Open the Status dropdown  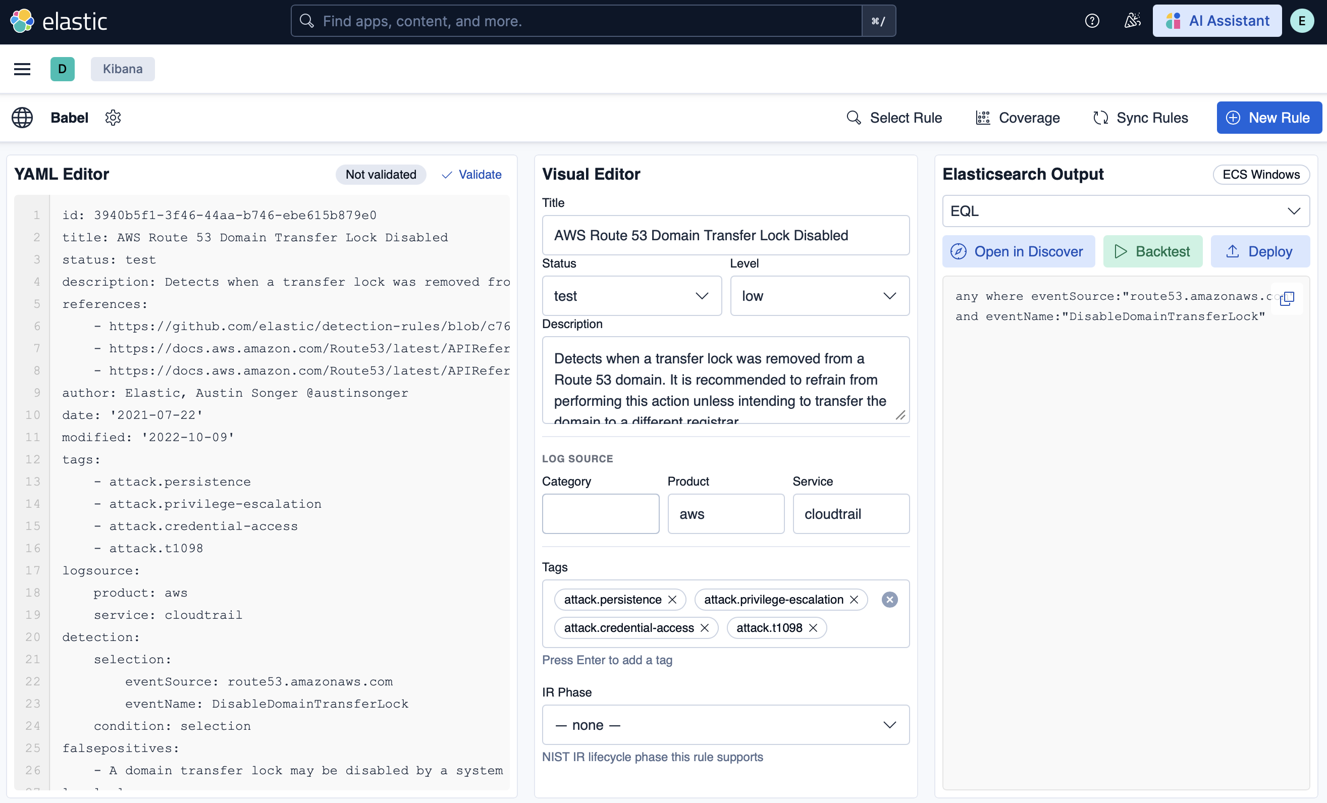pyautogui.click(x=632, y=296)
